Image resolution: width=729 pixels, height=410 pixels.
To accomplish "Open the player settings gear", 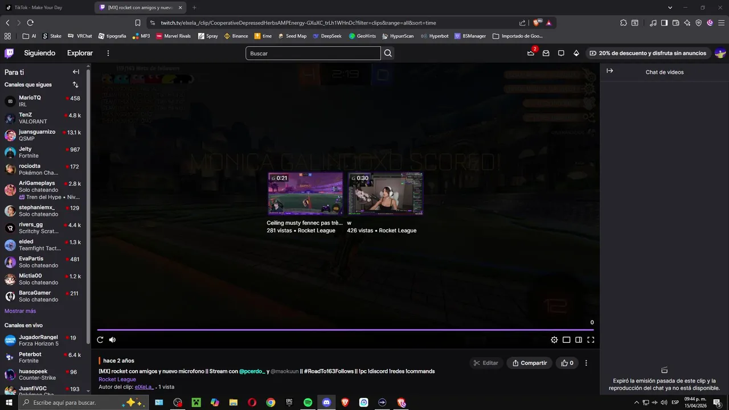I will pos(554,340).
